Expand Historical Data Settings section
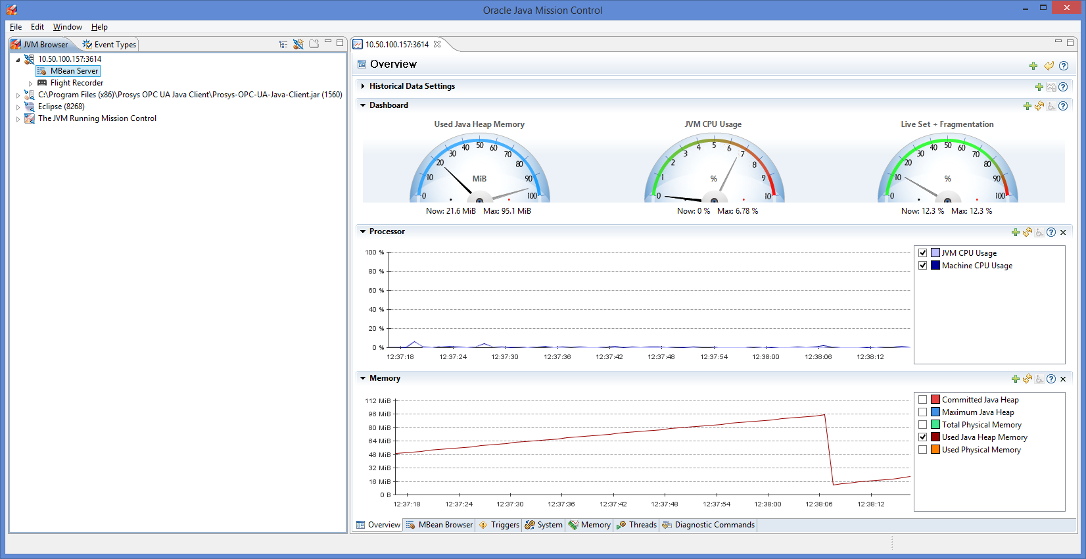 363,86
